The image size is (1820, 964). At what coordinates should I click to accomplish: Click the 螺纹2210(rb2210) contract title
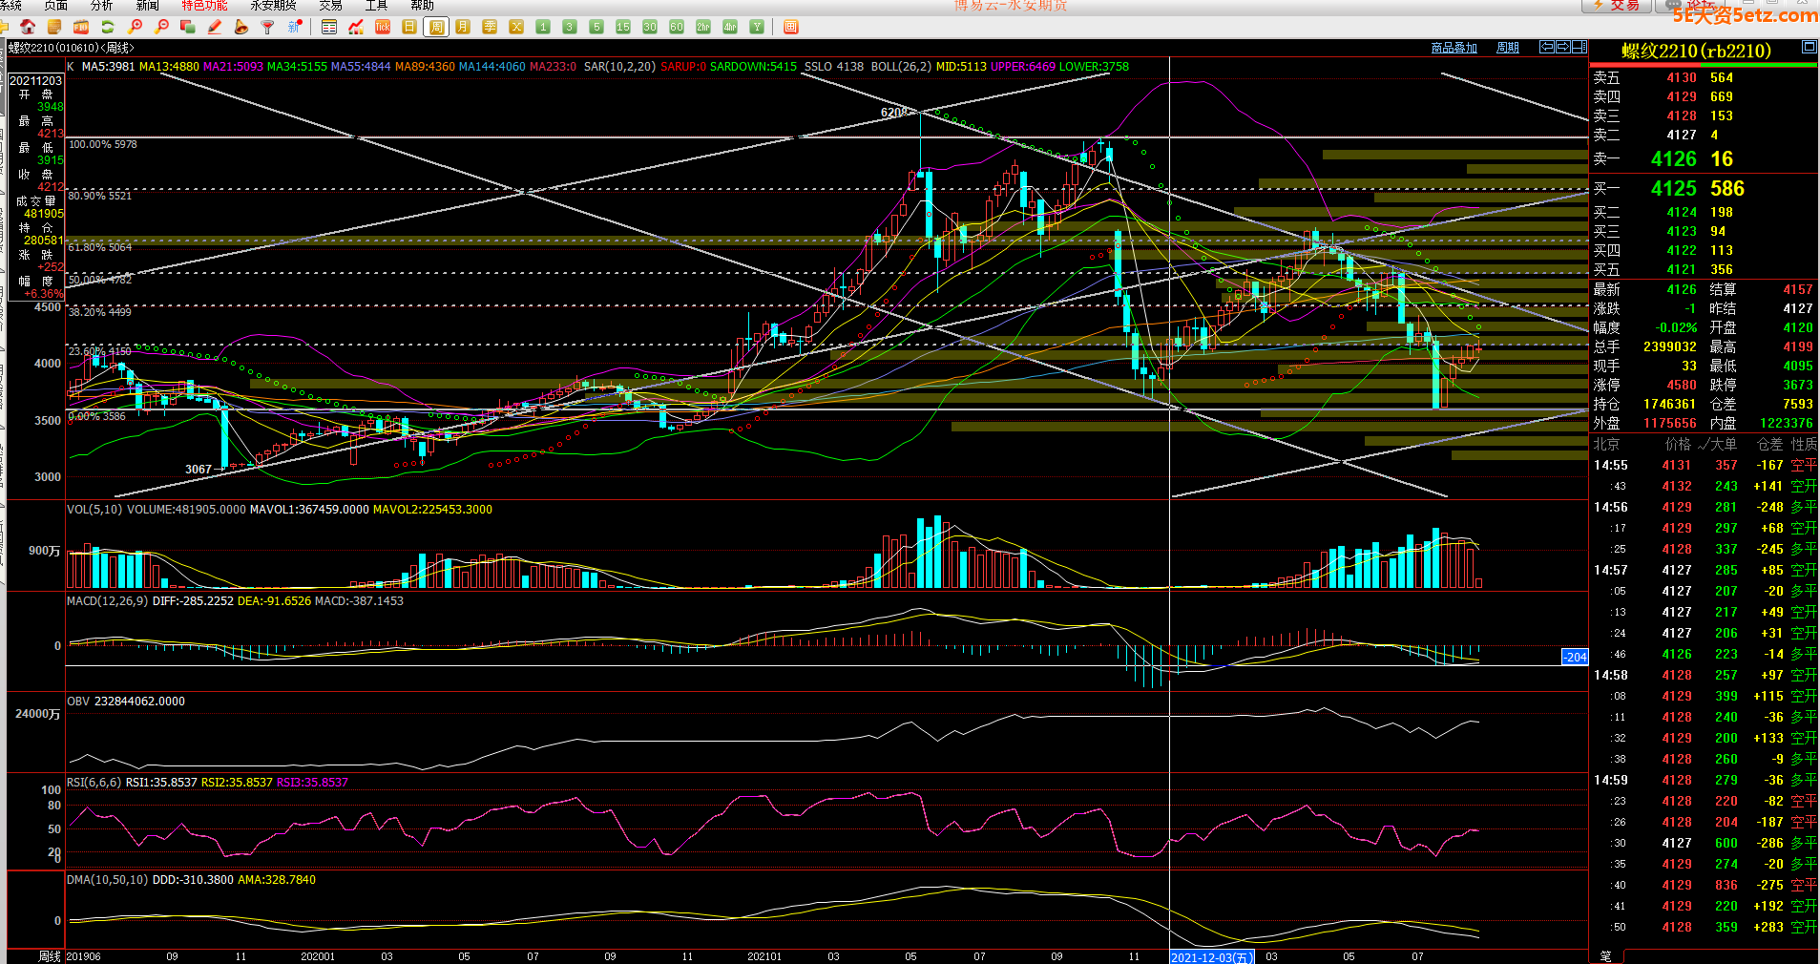tap(1696, 51)
